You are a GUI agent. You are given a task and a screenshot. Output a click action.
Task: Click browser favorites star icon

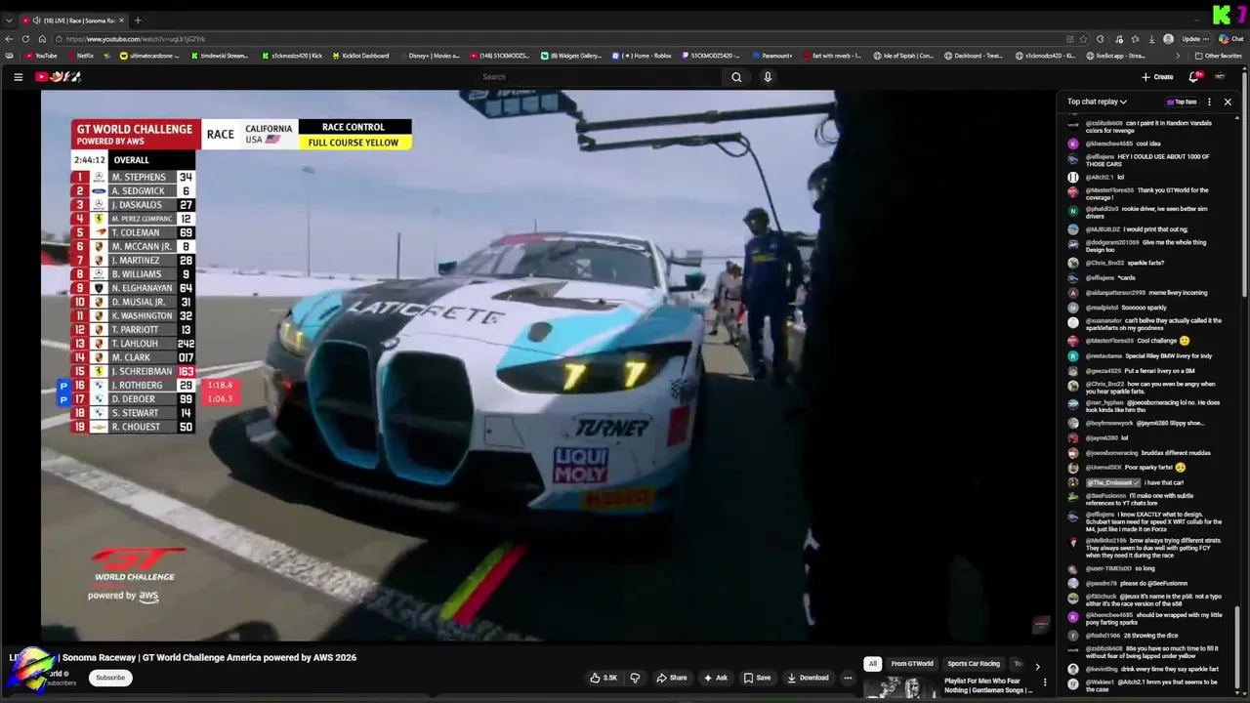click(x=1084, y=39)
